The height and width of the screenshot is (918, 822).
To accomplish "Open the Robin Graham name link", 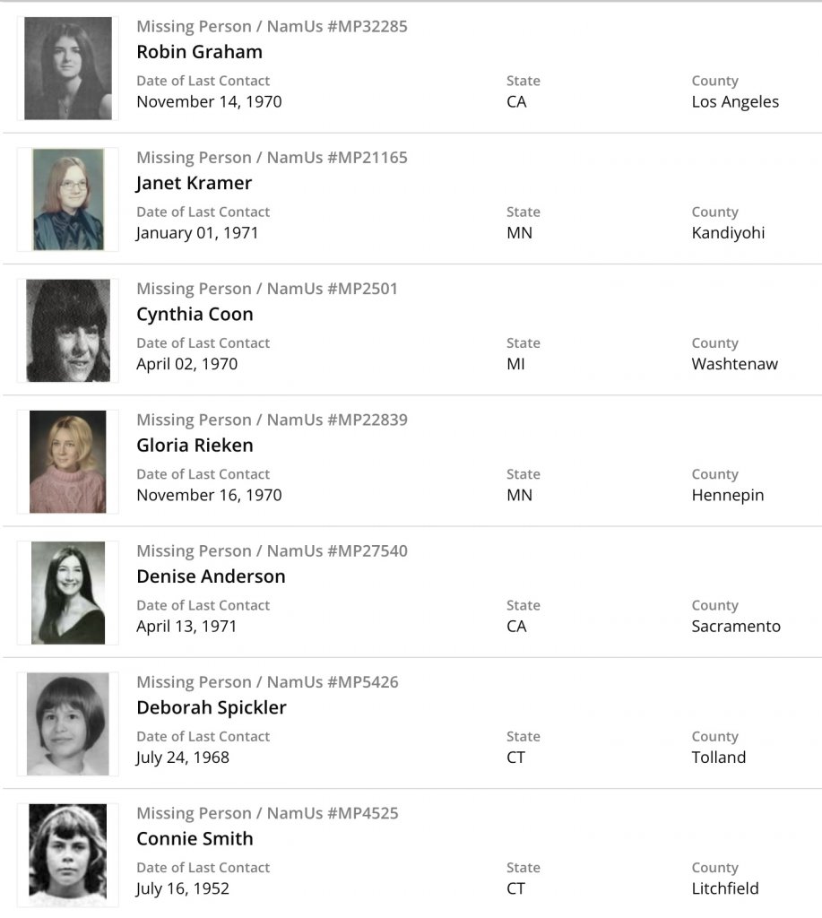I will pyautogui.click(x=199, y=52).
